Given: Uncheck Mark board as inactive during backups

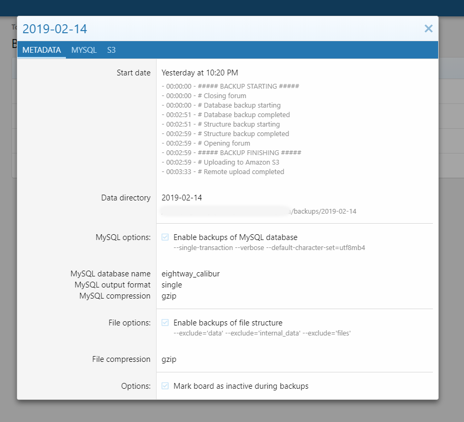Looking at the screenshot, I should pos(166,386).
